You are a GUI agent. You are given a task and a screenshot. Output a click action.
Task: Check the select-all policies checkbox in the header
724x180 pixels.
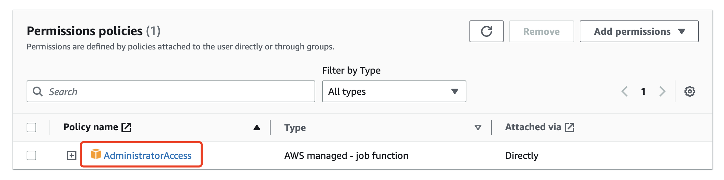(x=31, y=127)
